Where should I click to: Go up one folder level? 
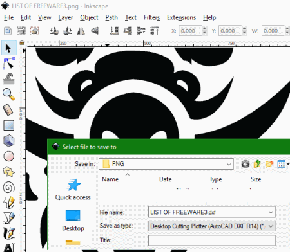pos(257,164)
